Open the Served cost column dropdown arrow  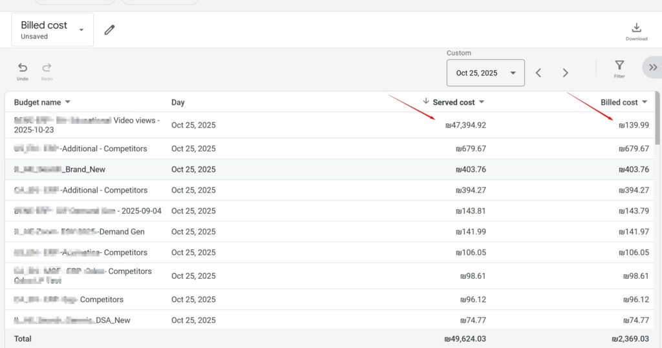482,102
